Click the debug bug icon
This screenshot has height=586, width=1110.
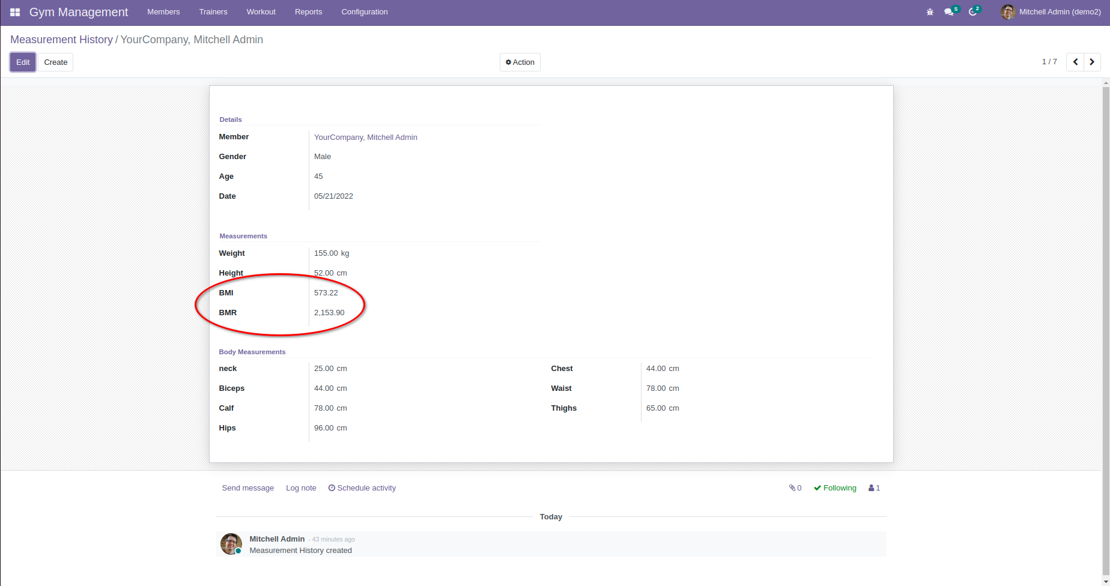click(930, 12)
